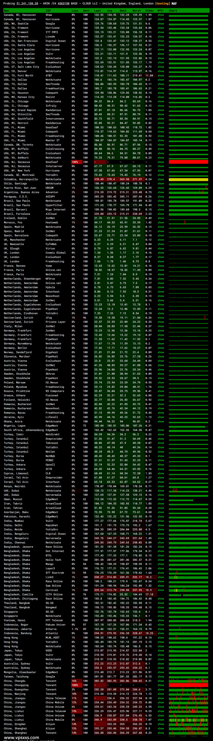213x741 pixels.
Task: Select the "Pakuan Univer" ISP name
Action: pyautogui.click(x=56, y=625)
